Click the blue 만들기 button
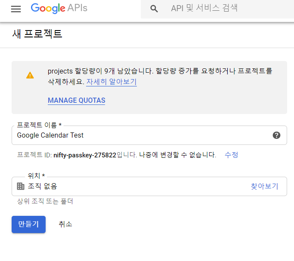The image size is (294, 261). click(x=28, y=224)
